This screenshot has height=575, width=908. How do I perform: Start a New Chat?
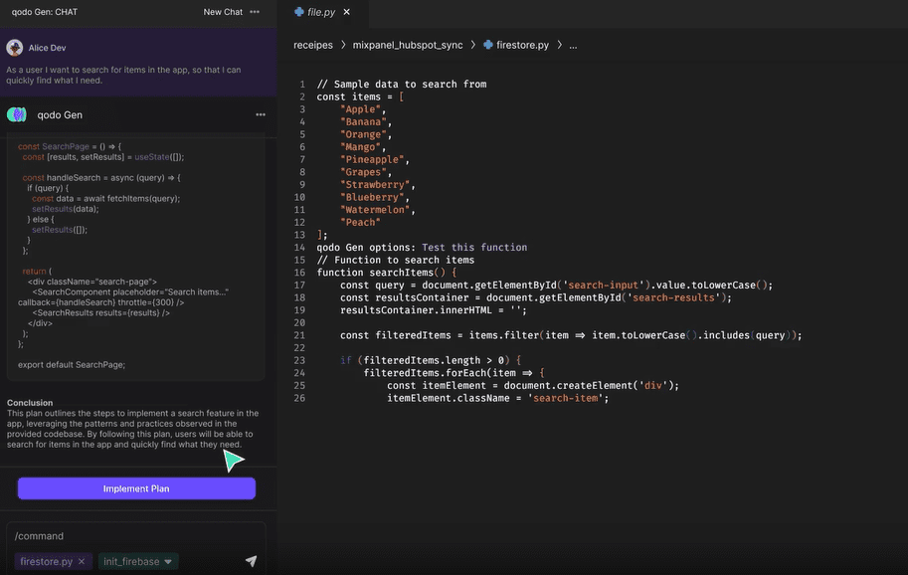(223, 12)
